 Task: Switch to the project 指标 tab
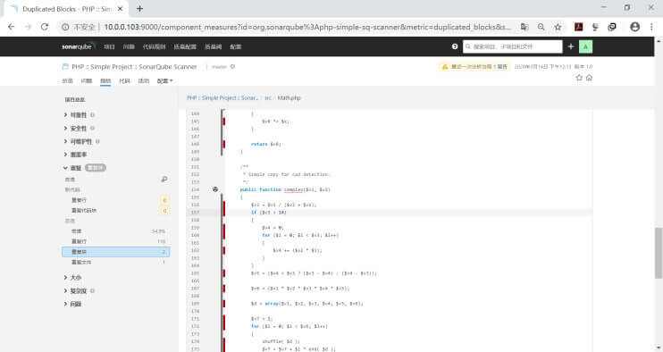[105, 80]
